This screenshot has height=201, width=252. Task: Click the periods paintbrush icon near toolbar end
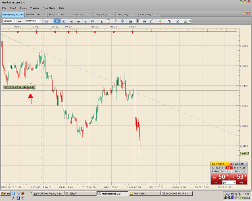coord(169,21)
